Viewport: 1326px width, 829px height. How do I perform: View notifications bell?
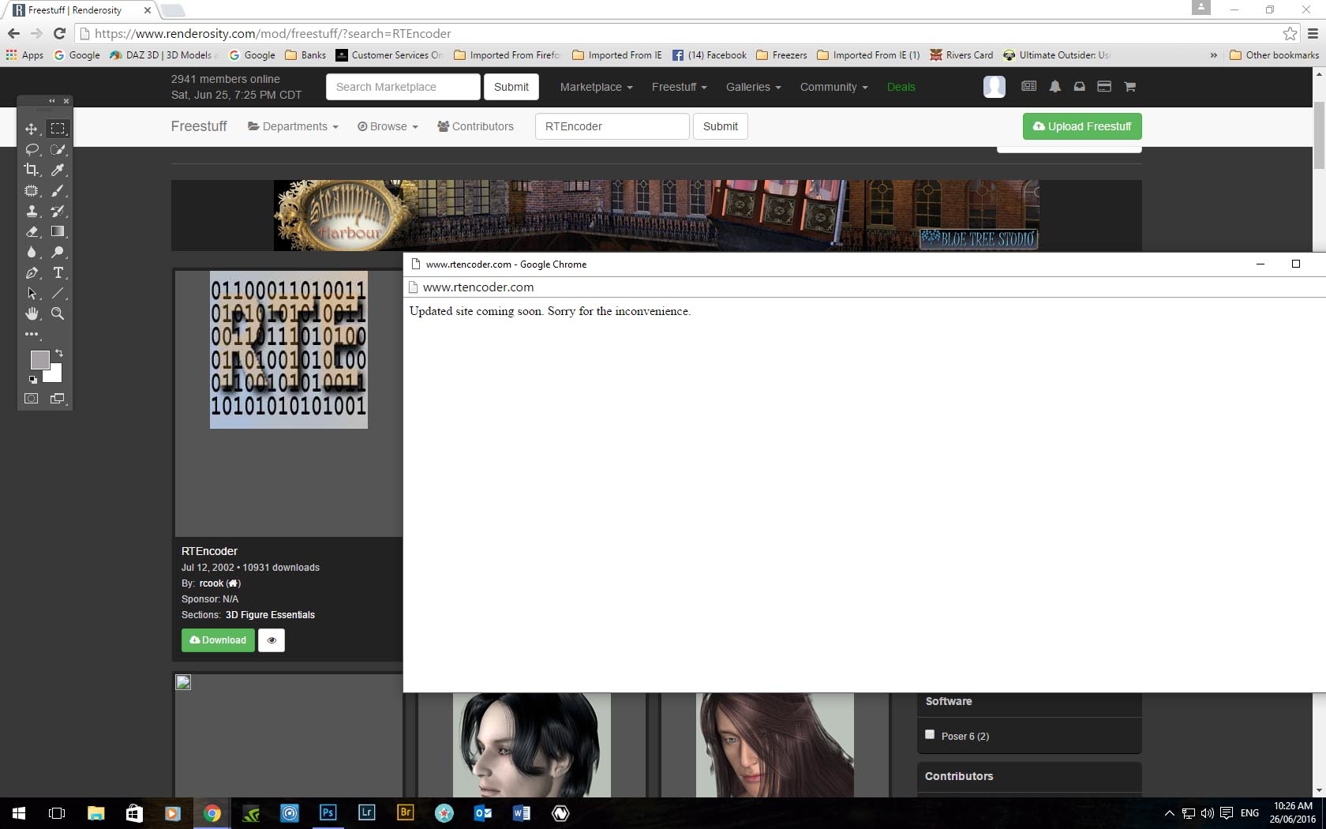1054,86
